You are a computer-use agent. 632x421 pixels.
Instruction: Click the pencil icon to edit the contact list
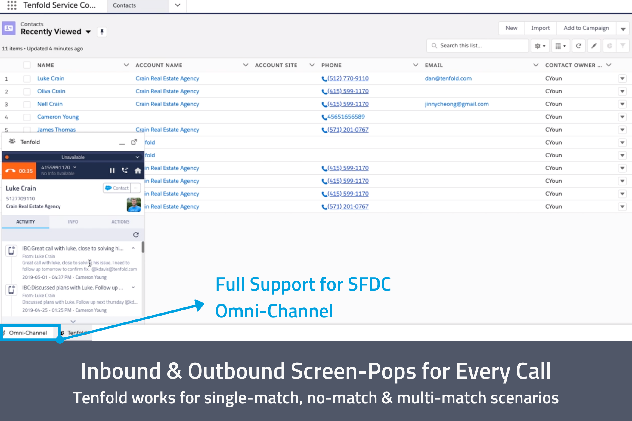point(594,45)
